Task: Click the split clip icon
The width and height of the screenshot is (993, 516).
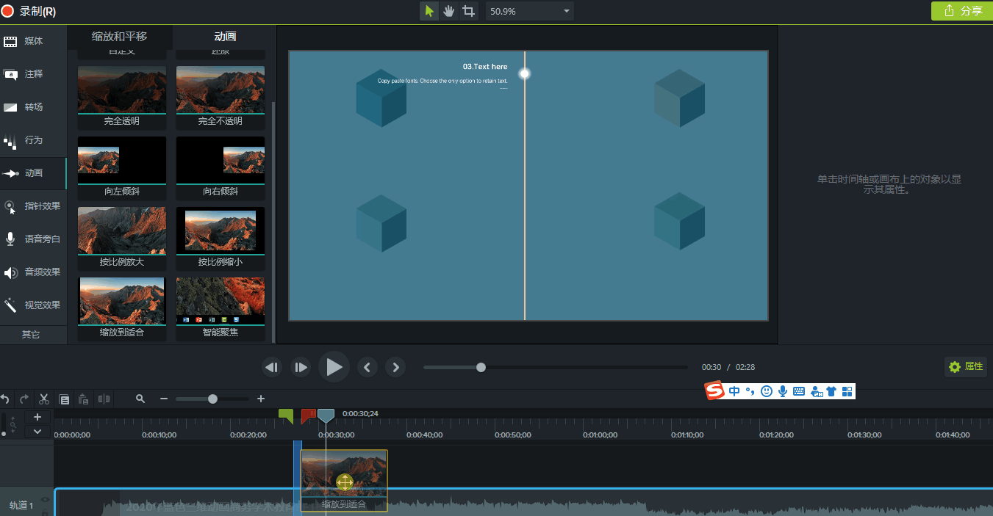Action: tap(104, 399)
